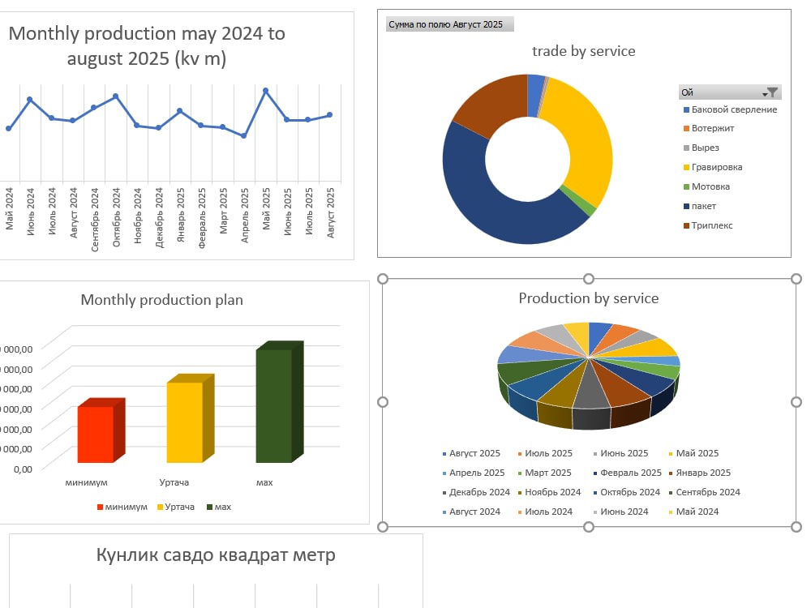This screenshot has height=608, width=811.
Task: Click the brown Триплекс legend swatch
Action: [x=686, y=226]
